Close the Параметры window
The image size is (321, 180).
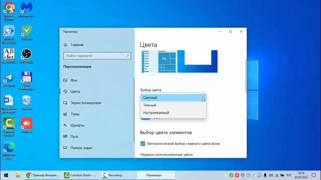(x=241, y=31)
